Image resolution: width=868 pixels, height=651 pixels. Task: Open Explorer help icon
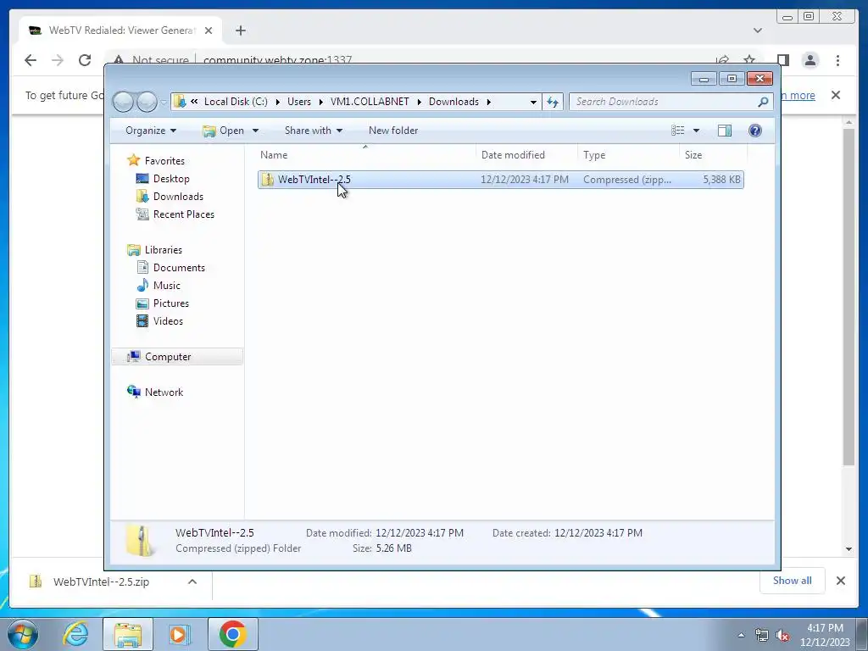[755, 131]
